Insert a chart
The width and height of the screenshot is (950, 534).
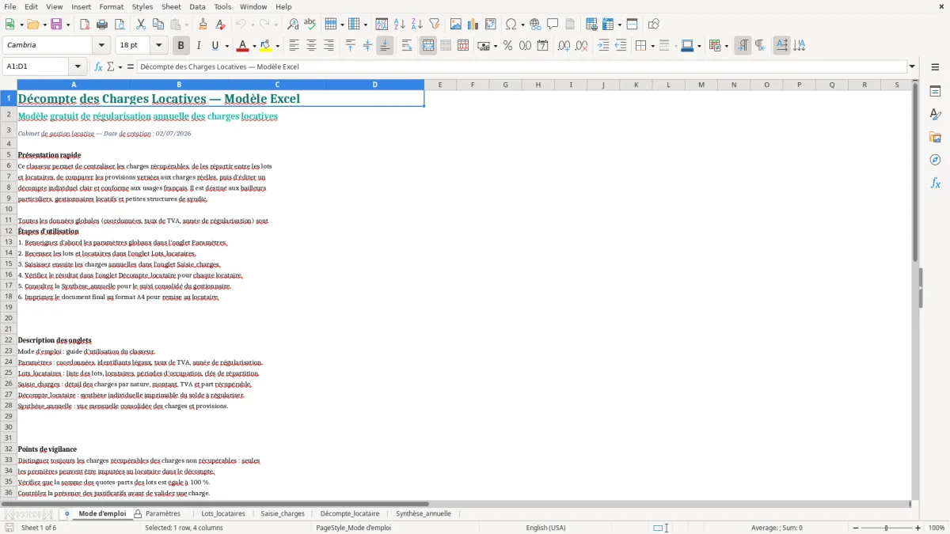pyautogui.click(x=473, y=25)
